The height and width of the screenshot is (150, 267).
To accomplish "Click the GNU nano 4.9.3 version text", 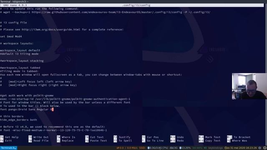I will 15,5.
